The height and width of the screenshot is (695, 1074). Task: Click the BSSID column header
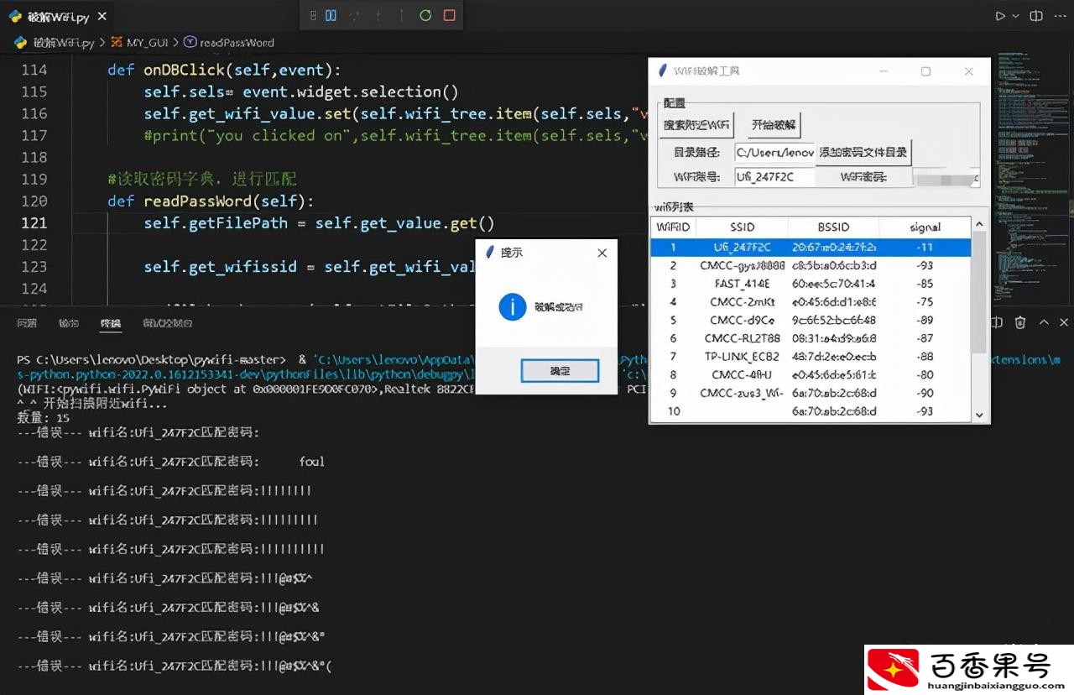click(833, 227)
